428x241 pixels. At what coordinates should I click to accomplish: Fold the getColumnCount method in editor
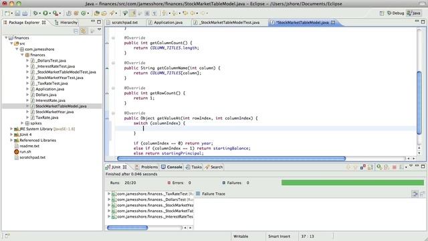(x=113, y=37)
